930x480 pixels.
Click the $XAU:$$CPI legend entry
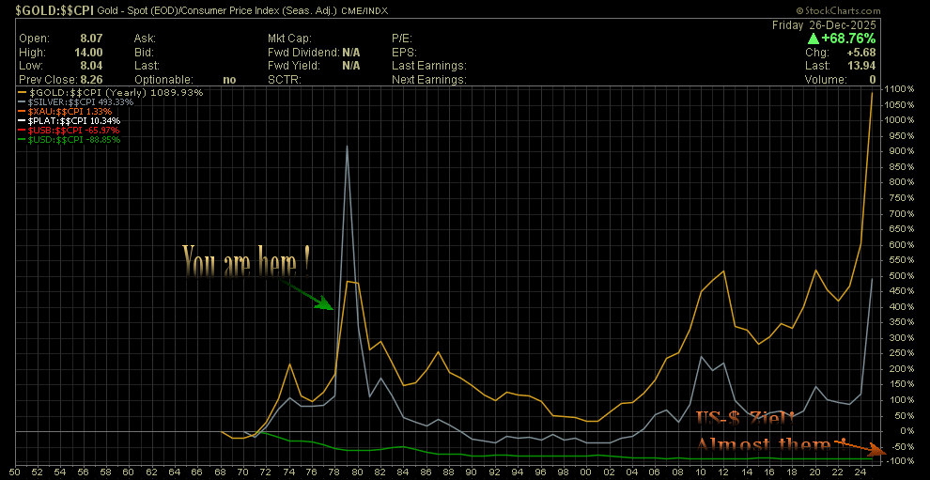pos(70,112)
